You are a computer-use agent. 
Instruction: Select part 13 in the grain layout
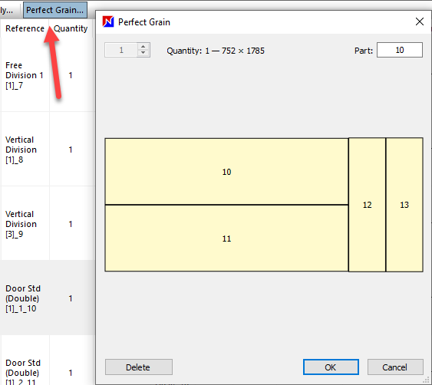404,205
